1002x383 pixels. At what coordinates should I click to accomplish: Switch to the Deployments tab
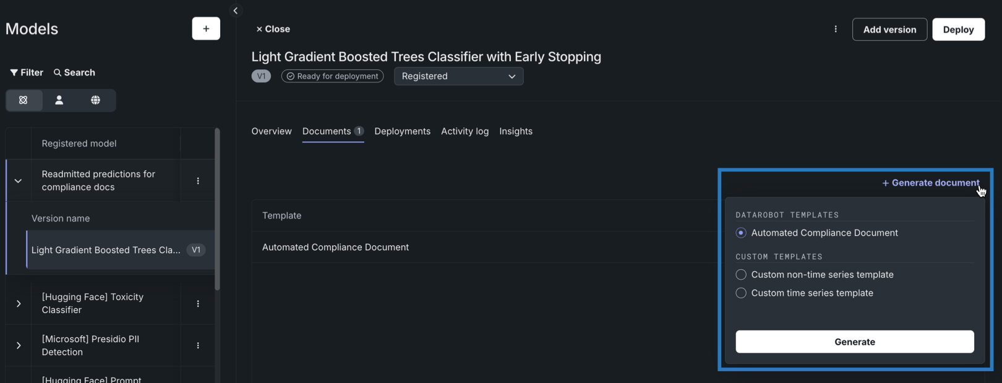point(402,131)
